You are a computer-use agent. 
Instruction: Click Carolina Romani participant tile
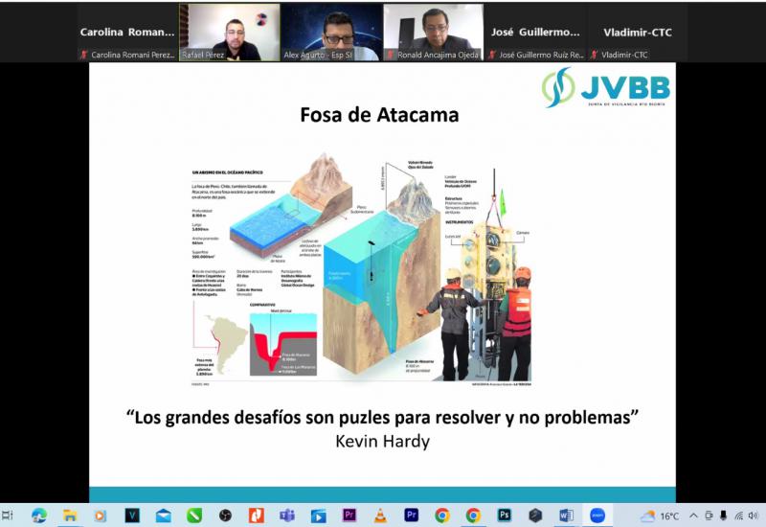(x=127, y=33)
